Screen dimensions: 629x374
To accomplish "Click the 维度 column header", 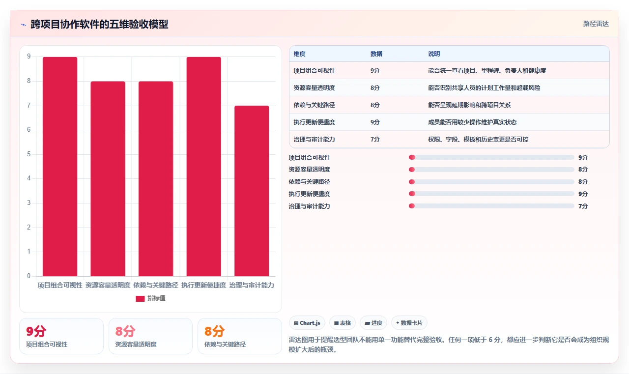I will (x=299, y=54).
